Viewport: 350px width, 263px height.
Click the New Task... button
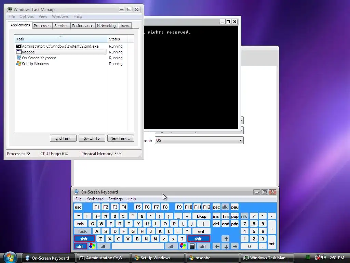pyautogui.click(x=120, y=138)
